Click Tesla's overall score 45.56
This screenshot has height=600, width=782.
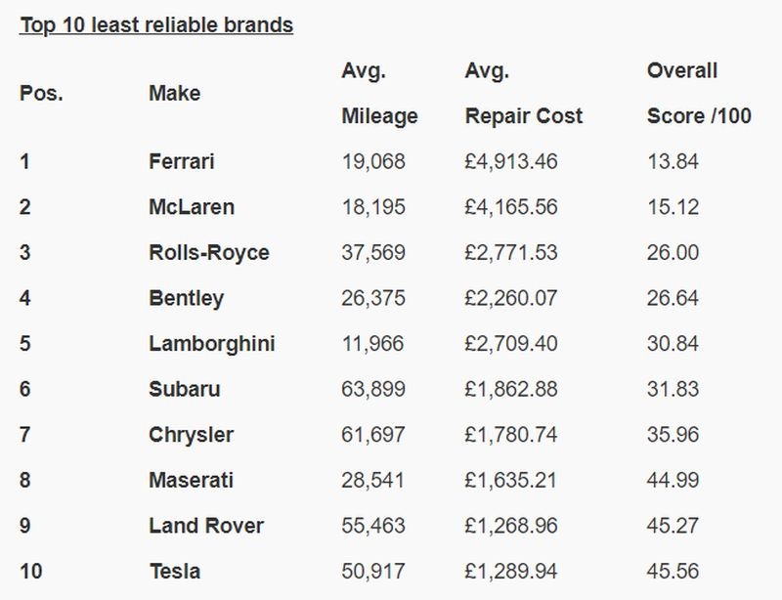tap(673, 571)
